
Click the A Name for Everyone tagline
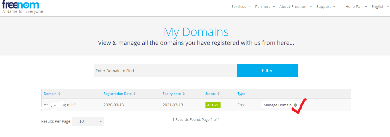point(23,12)
